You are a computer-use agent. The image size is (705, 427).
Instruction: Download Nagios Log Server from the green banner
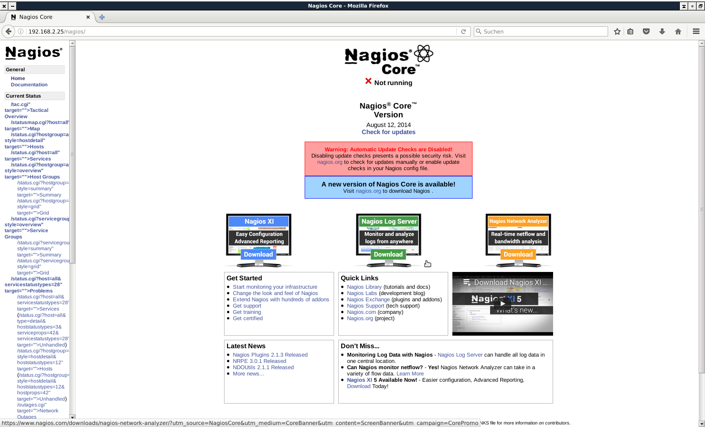388,254
